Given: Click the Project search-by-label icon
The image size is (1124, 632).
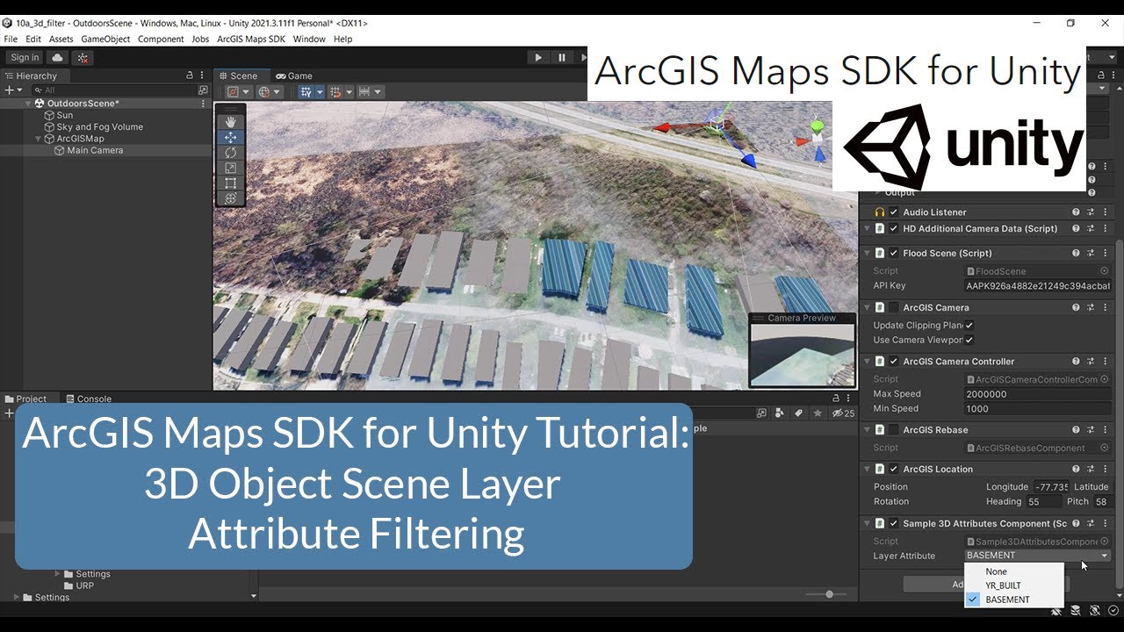Looking at the screenshot, I should coord(799,413).
